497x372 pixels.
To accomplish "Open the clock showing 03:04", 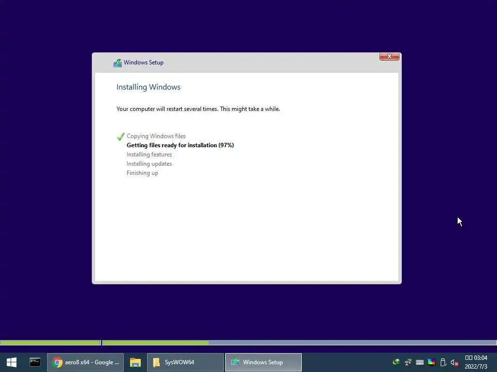I will (476, 362).
